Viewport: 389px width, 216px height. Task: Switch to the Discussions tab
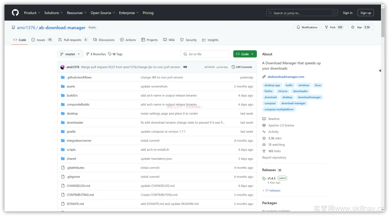(x=104, y=40)
